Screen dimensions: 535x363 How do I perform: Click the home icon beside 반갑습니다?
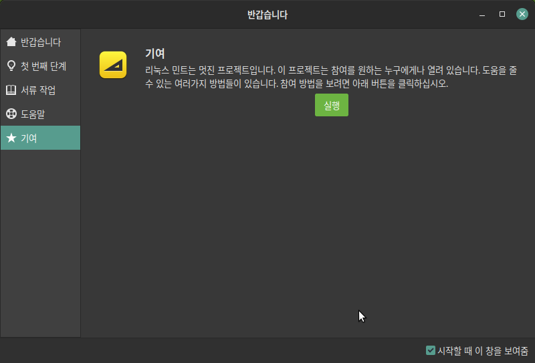11,41
